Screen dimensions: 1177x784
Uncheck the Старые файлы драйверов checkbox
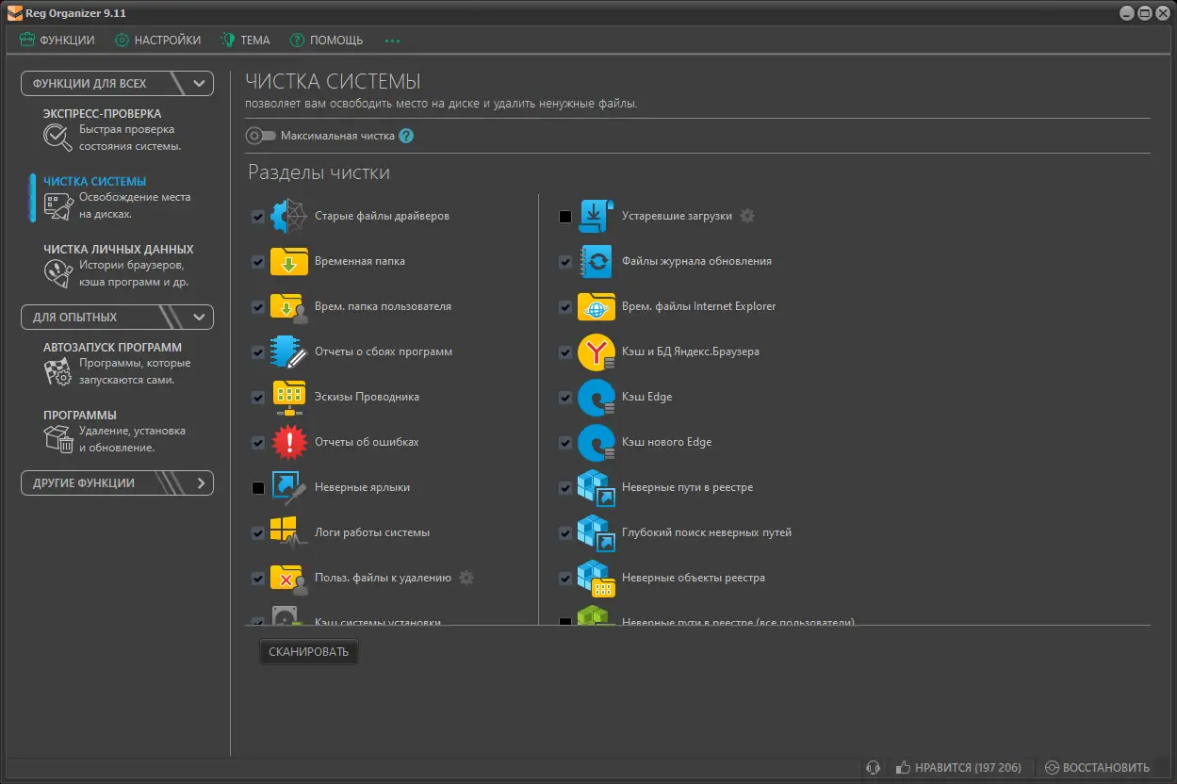[258, 216]
